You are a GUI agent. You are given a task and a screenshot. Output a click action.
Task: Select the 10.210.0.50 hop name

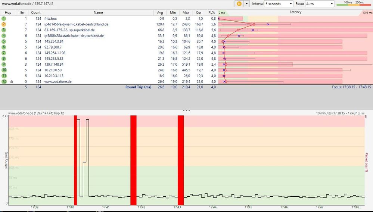coord(53,70)
